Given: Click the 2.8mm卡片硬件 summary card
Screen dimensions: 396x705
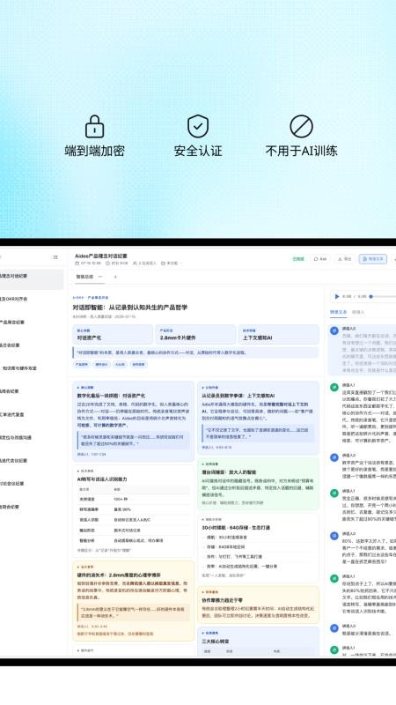Looking at the screenshot, I should coord(195,334).
